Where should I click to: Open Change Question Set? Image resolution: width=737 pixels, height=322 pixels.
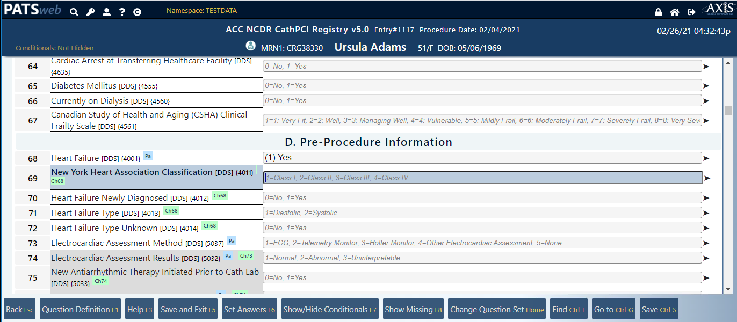(x=497, y=309)
